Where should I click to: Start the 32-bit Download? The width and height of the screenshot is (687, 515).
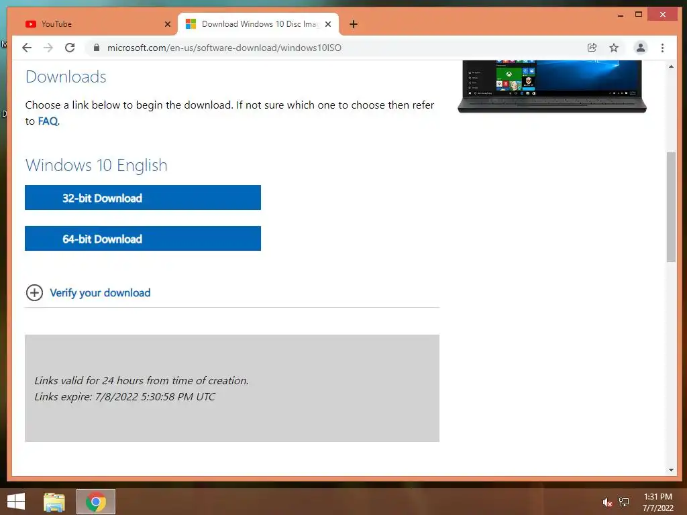tap(143, 198)
